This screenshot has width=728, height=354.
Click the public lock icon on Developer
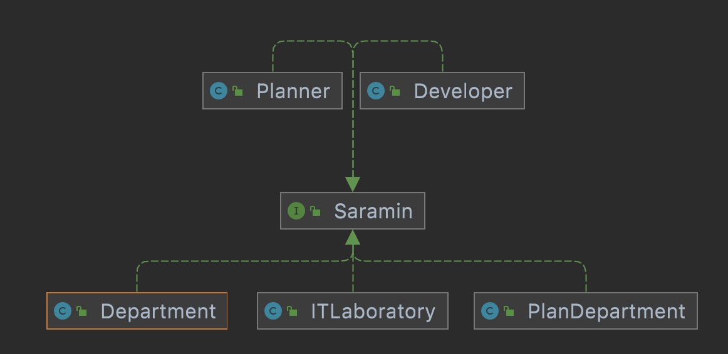pyautogui.click(x=395, y=91)
